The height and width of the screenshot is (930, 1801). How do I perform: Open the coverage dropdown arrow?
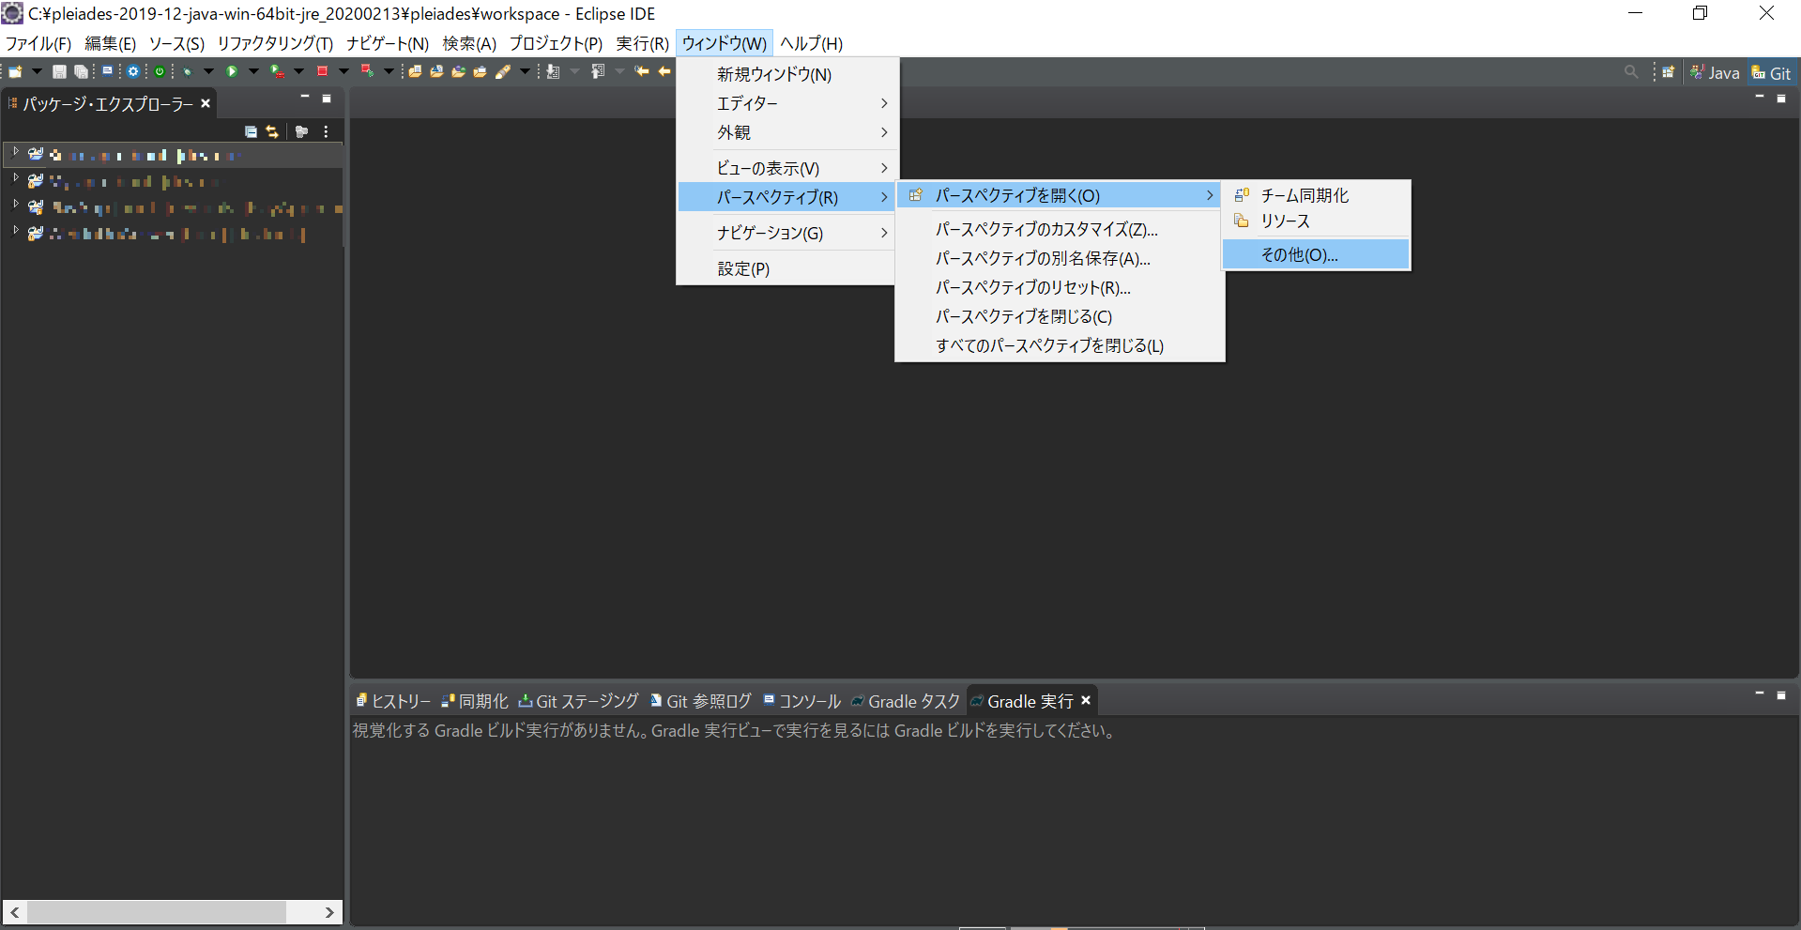coord(298,71)
